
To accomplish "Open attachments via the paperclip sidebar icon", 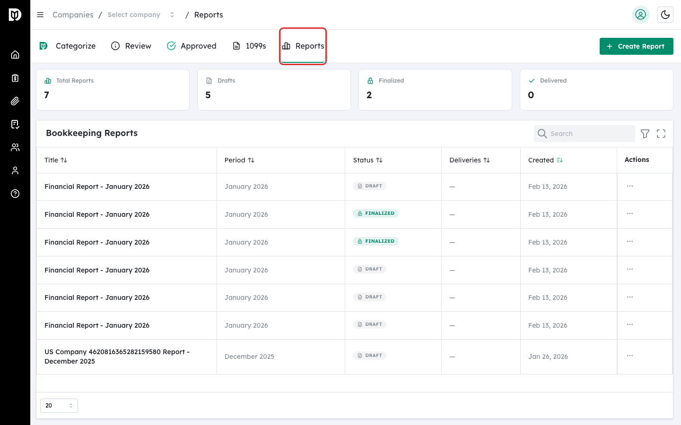I will pyautogui.click(x=15, y=101).
